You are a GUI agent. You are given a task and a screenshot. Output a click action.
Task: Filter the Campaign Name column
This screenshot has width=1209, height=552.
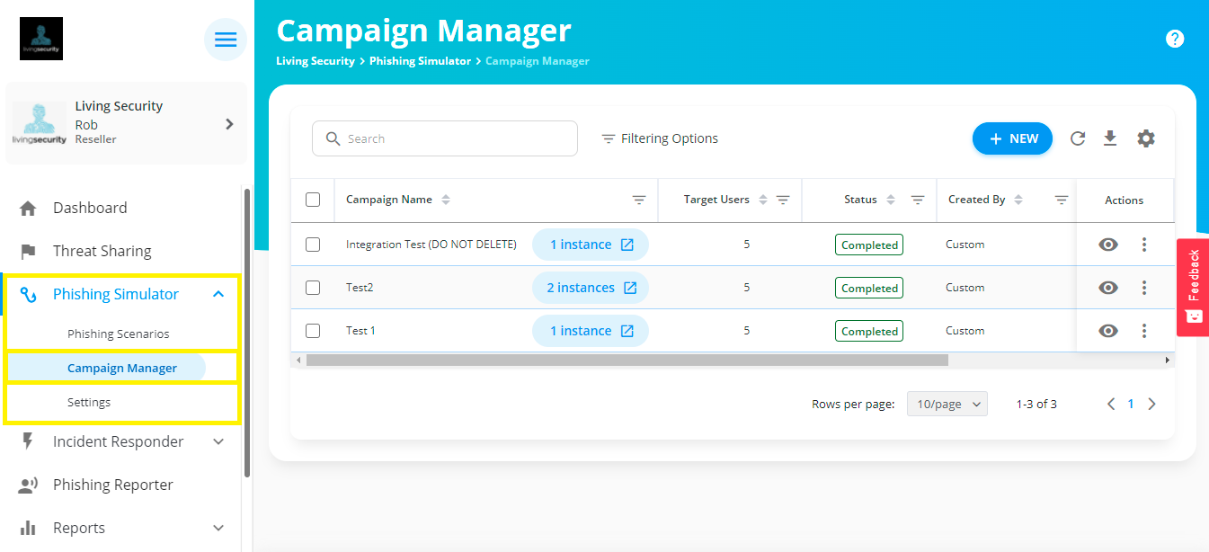[x=639, y=200]
